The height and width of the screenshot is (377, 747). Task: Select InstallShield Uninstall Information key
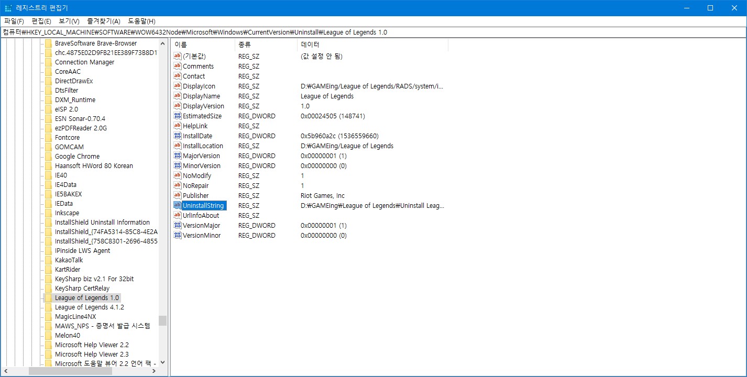click(x=102, y=222)
